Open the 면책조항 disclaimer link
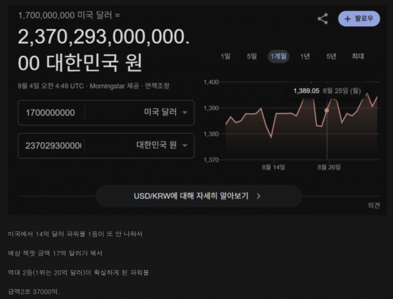Screen dimensions: 393x299 (x=158, y=85)
